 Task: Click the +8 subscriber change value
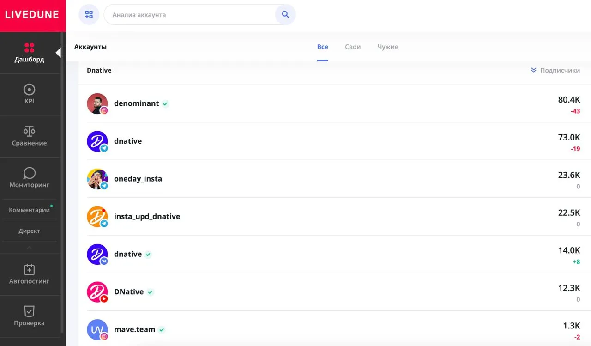point(576,262)
